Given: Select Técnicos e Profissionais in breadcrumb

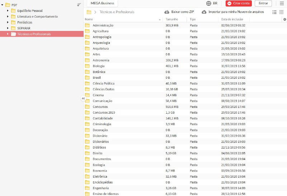Looking at the screenshot, I should (117, 12).
